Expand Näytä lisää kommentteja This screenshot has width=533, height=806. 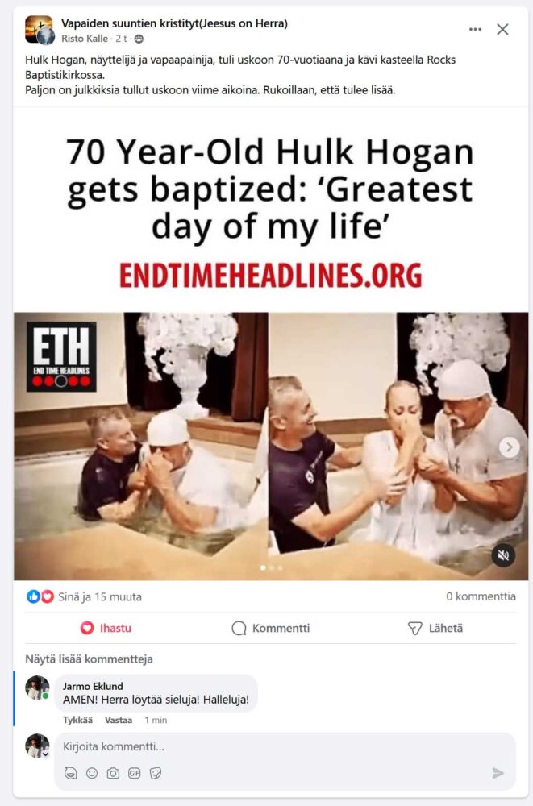89,659
